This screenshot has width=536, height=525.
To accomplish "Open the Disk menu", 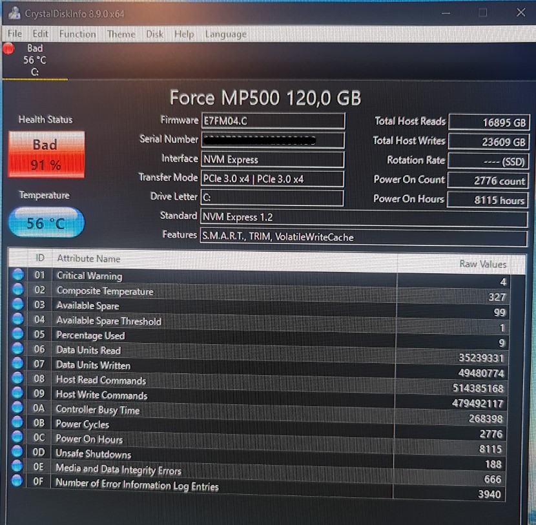I will coord(154,34).
